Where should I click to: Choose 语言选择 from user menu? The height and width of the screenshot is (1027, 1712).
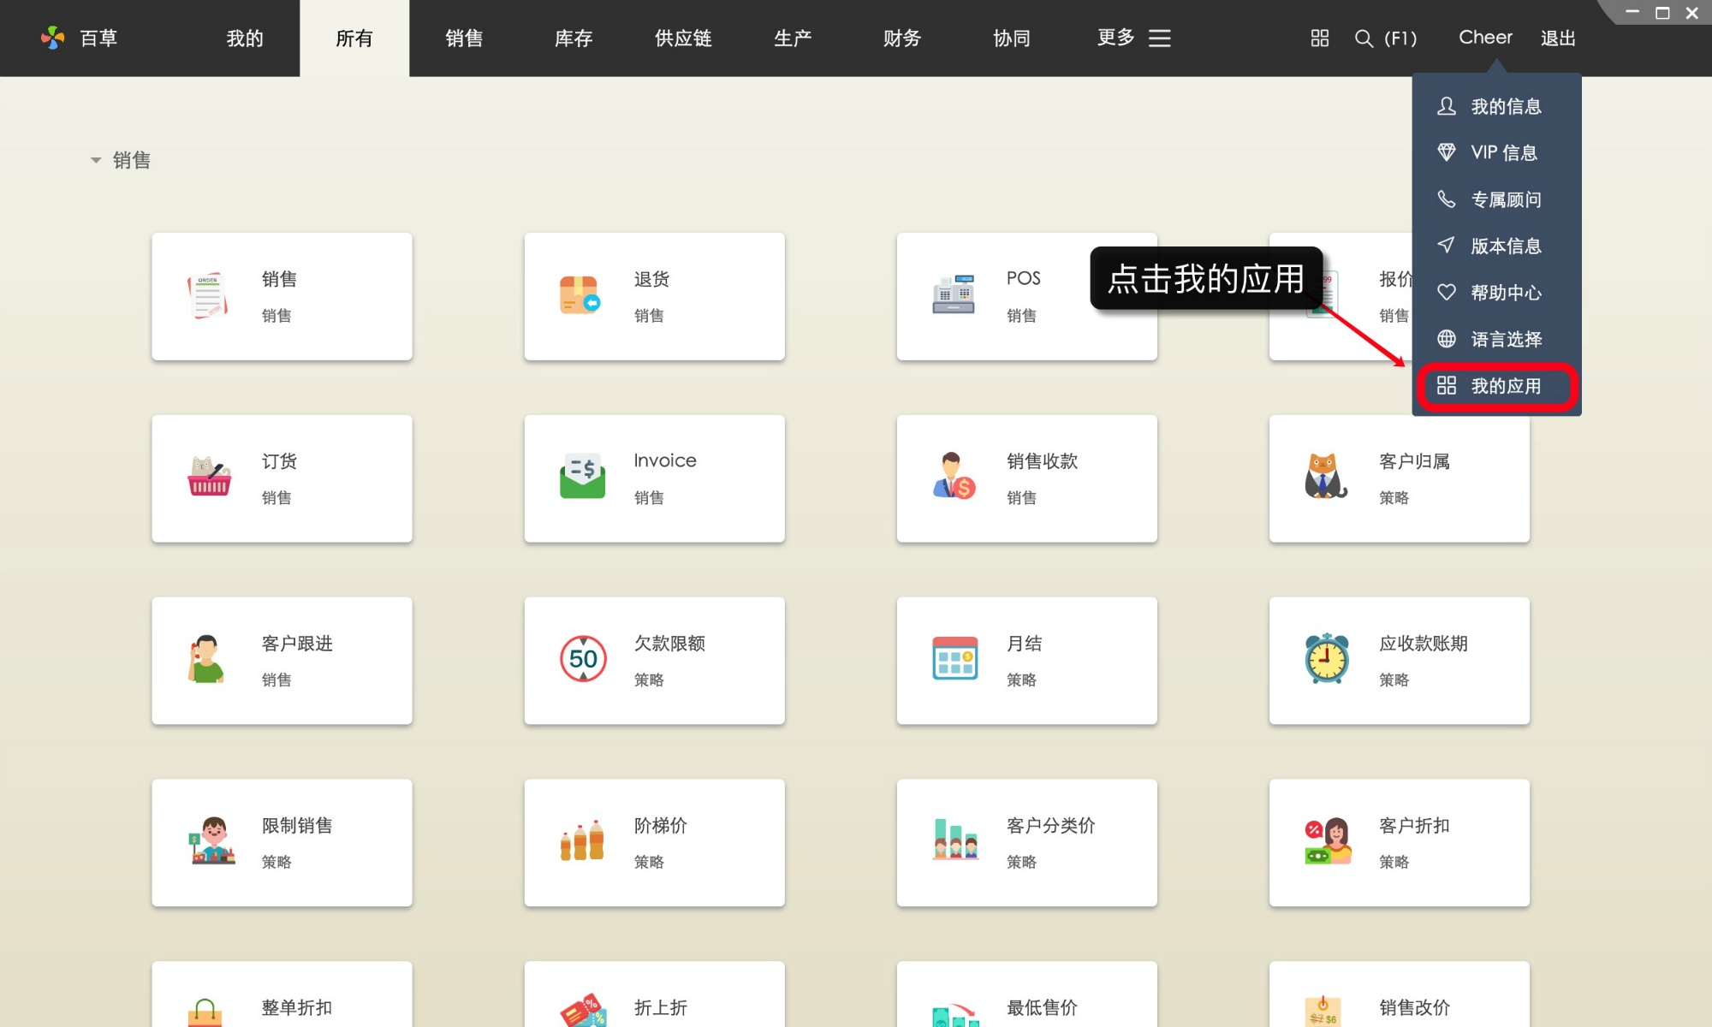pos(1496,339)
